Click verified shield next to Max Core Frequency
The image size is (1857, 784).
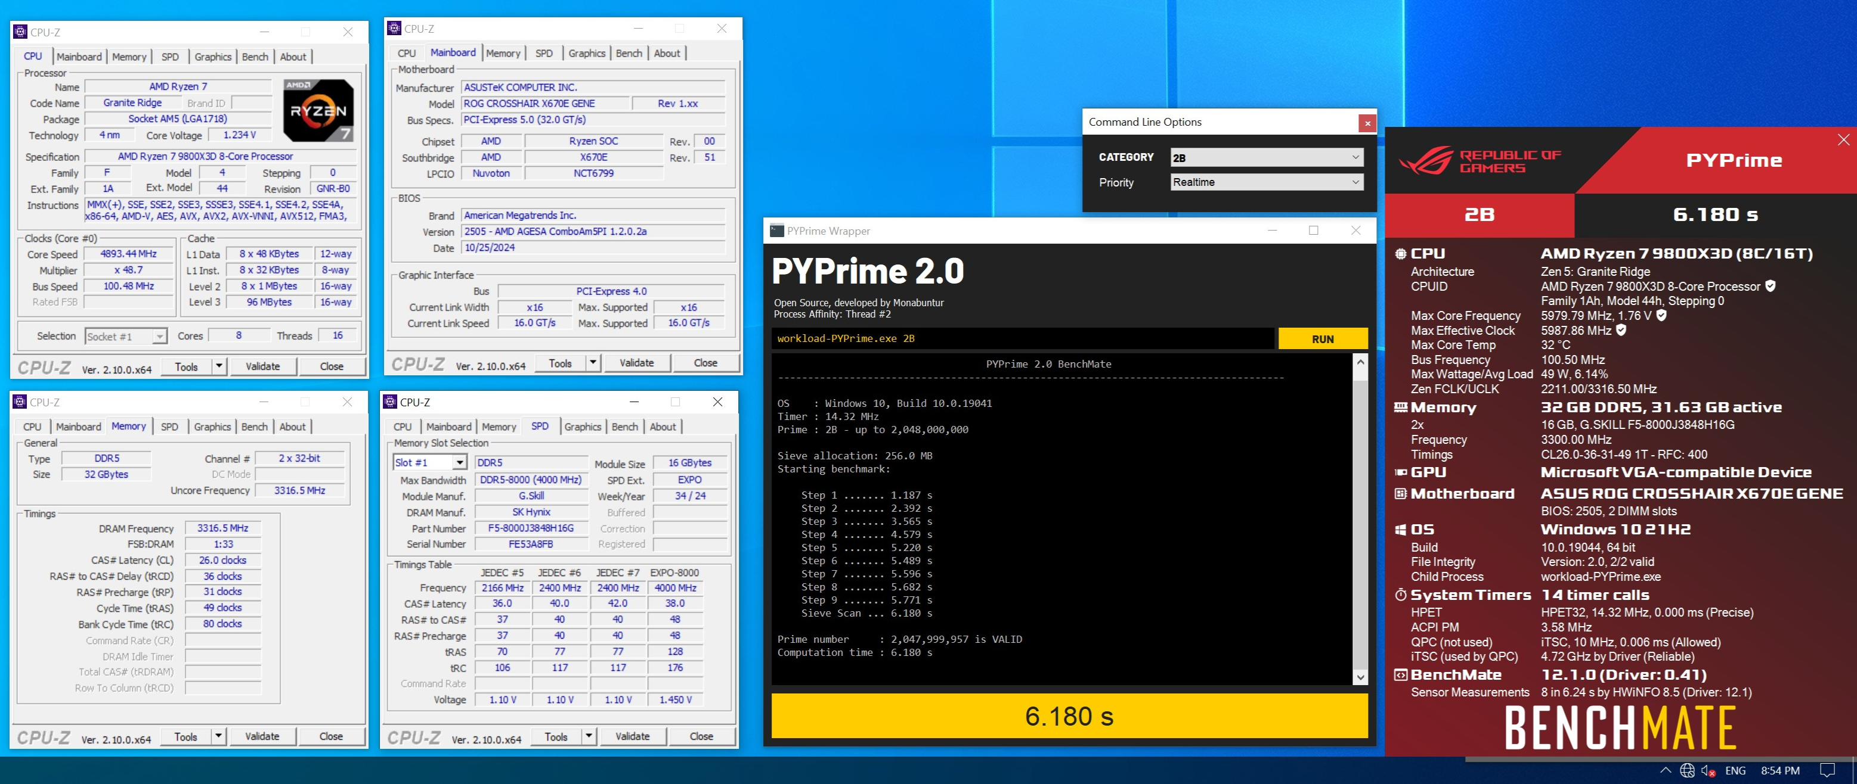(x=1661, y=315)
